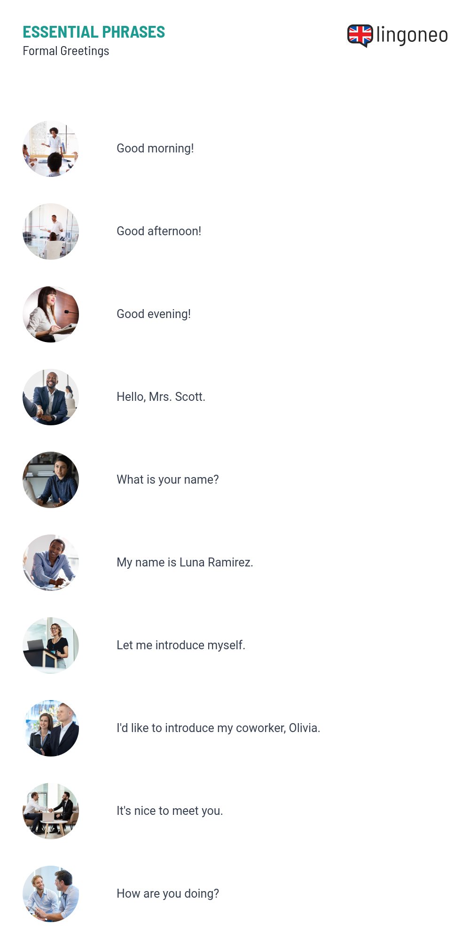Click the Essential Phrases heading
The height and width of the screenshot is (948, 470).
point(94,32)
